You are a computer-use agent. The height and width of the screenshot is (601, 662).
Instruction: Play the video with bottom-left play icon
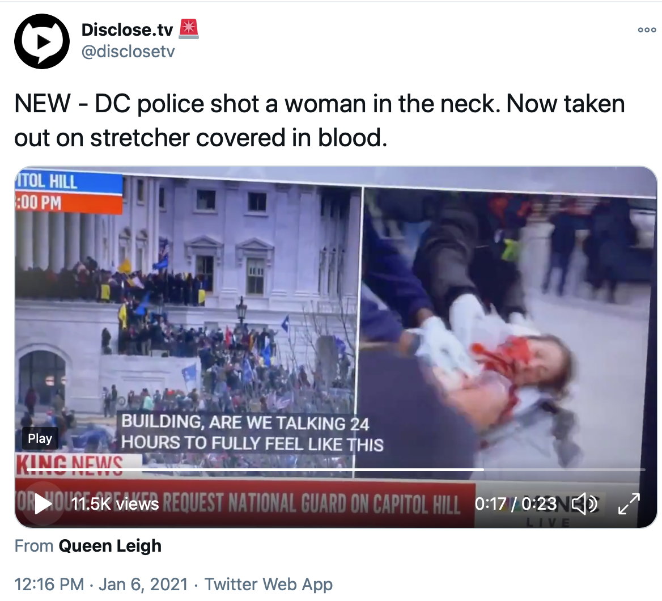(42, 503)
